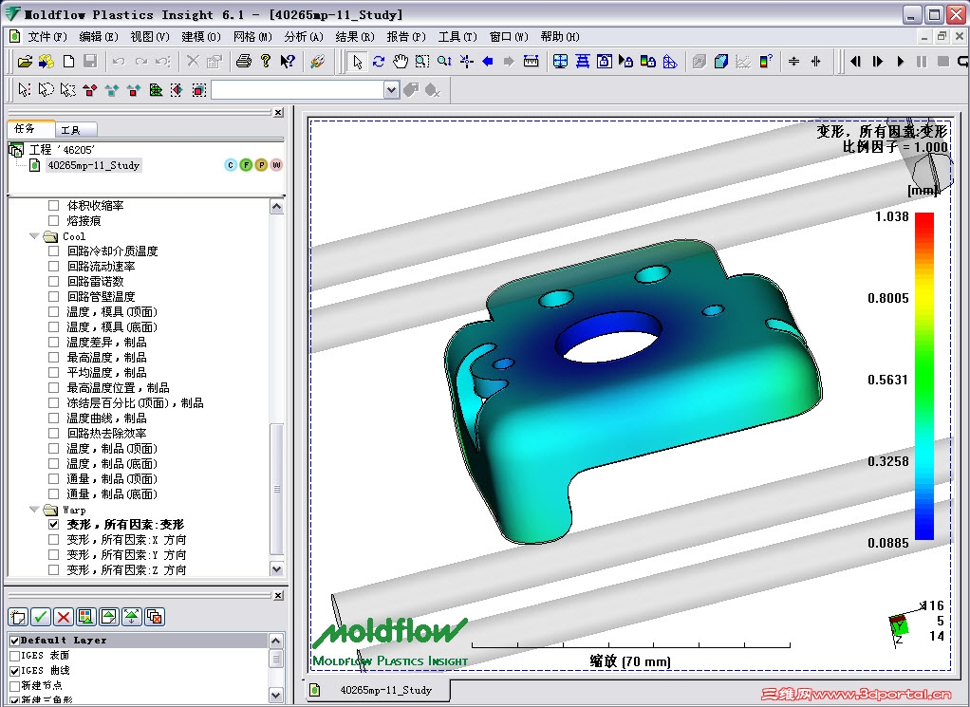Disable the IGES 曲线 layer checkbox
Screen dimensions: 970x707
coord(15,671)
